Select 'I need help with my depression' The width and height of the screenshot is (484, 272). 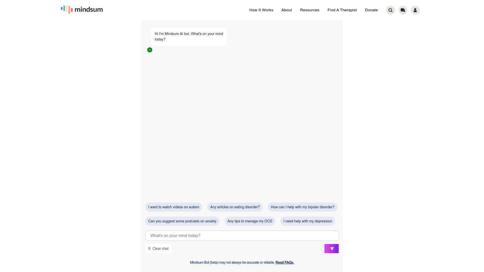click(x=308, y=221)
